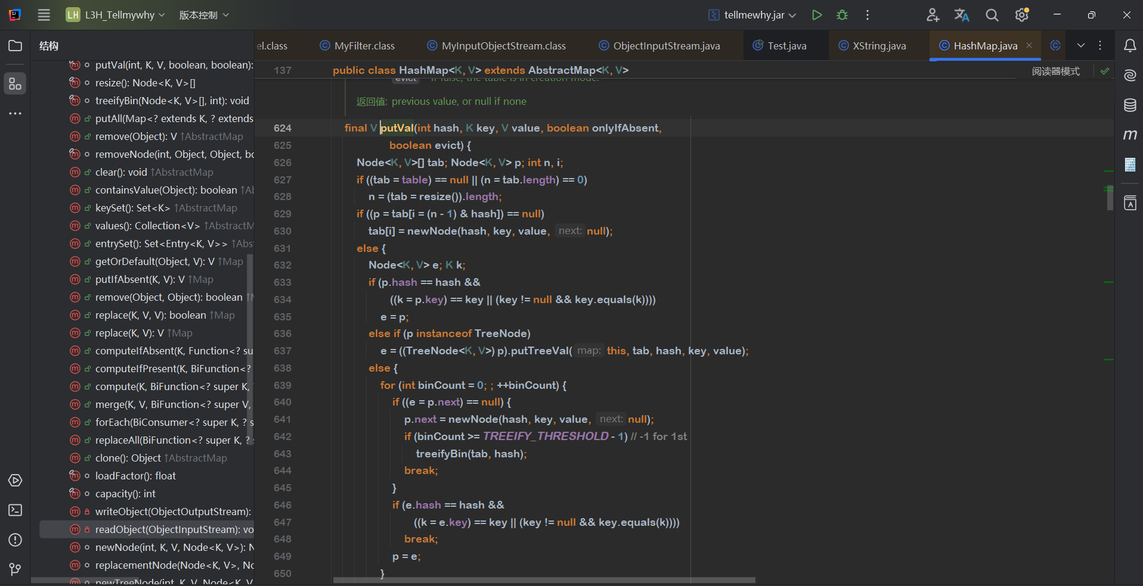Run tellmewhy.jar with the play button
This screenshot has width=1143, height=586.
click(817, 15)
